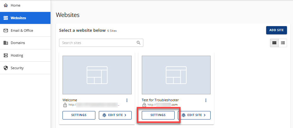Click the Websites page heading
This screenshot has width=293, height=128.
pos(68,15)
